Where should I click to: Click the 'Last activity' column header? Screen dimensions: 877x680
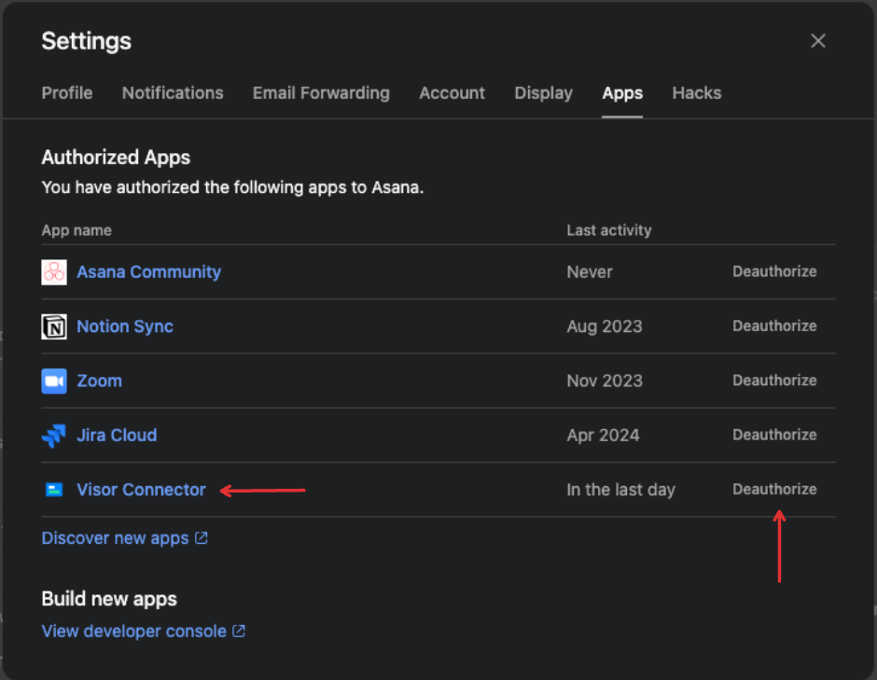click(609, 230)
